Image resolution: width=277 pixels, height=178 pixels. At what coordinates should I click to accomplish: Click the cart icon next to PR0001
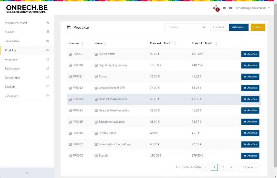coord(70,54)
